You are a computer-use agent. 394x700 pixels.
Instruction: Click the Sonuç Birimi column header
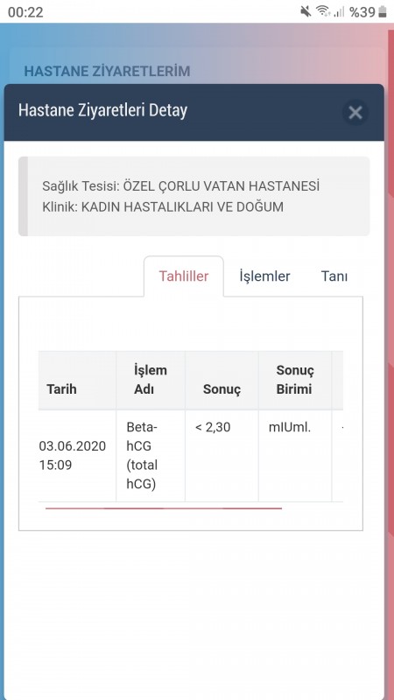295,381
